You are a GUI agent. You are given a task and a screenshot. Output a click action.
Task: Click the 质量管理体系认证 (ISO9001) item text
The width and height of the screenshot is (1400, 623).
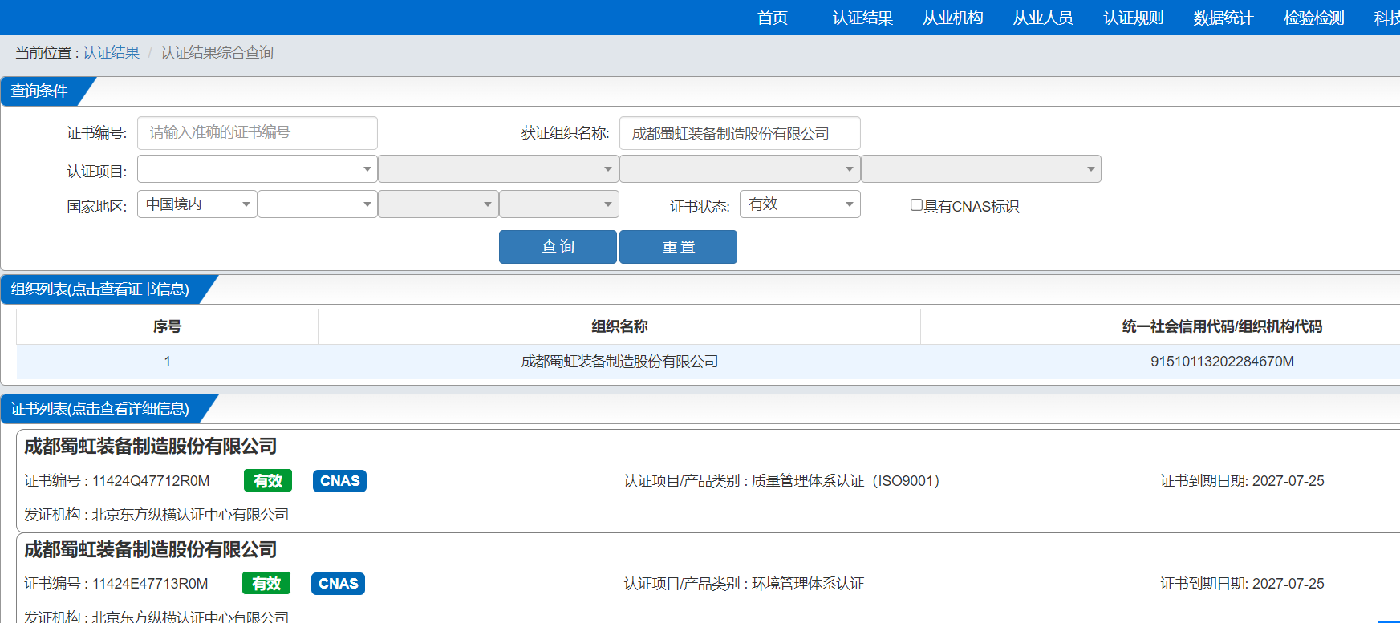846,481
